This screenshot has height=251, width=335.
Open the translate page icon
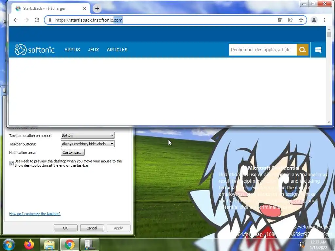[280, 20]
